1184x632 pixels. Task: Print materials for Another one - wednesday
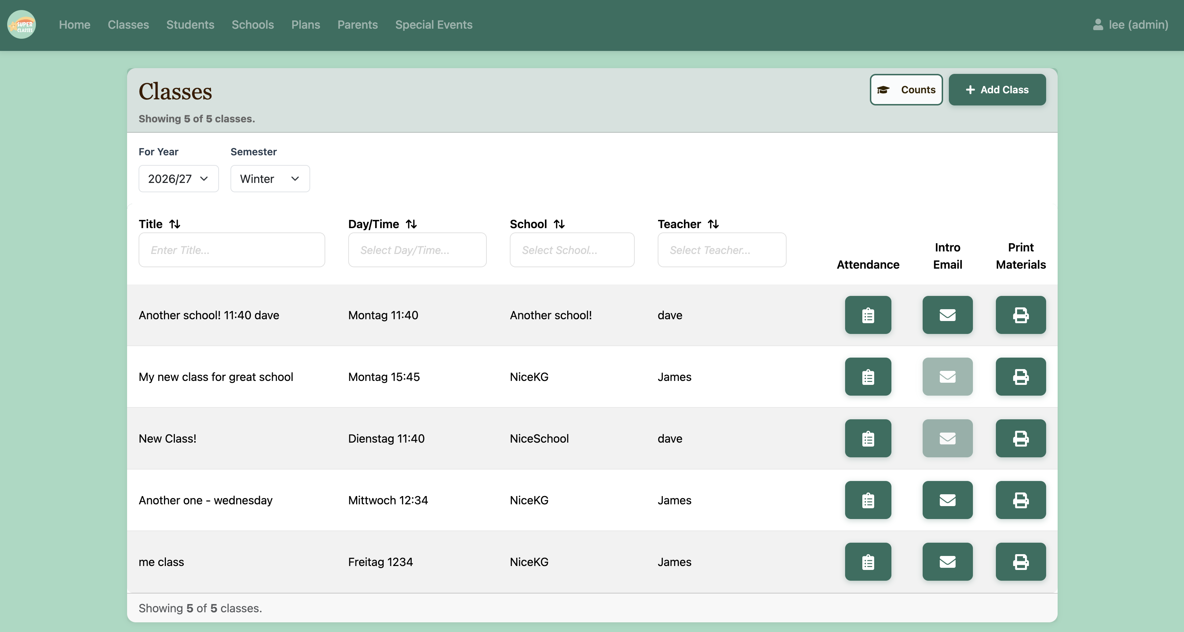coord(1020,500)
